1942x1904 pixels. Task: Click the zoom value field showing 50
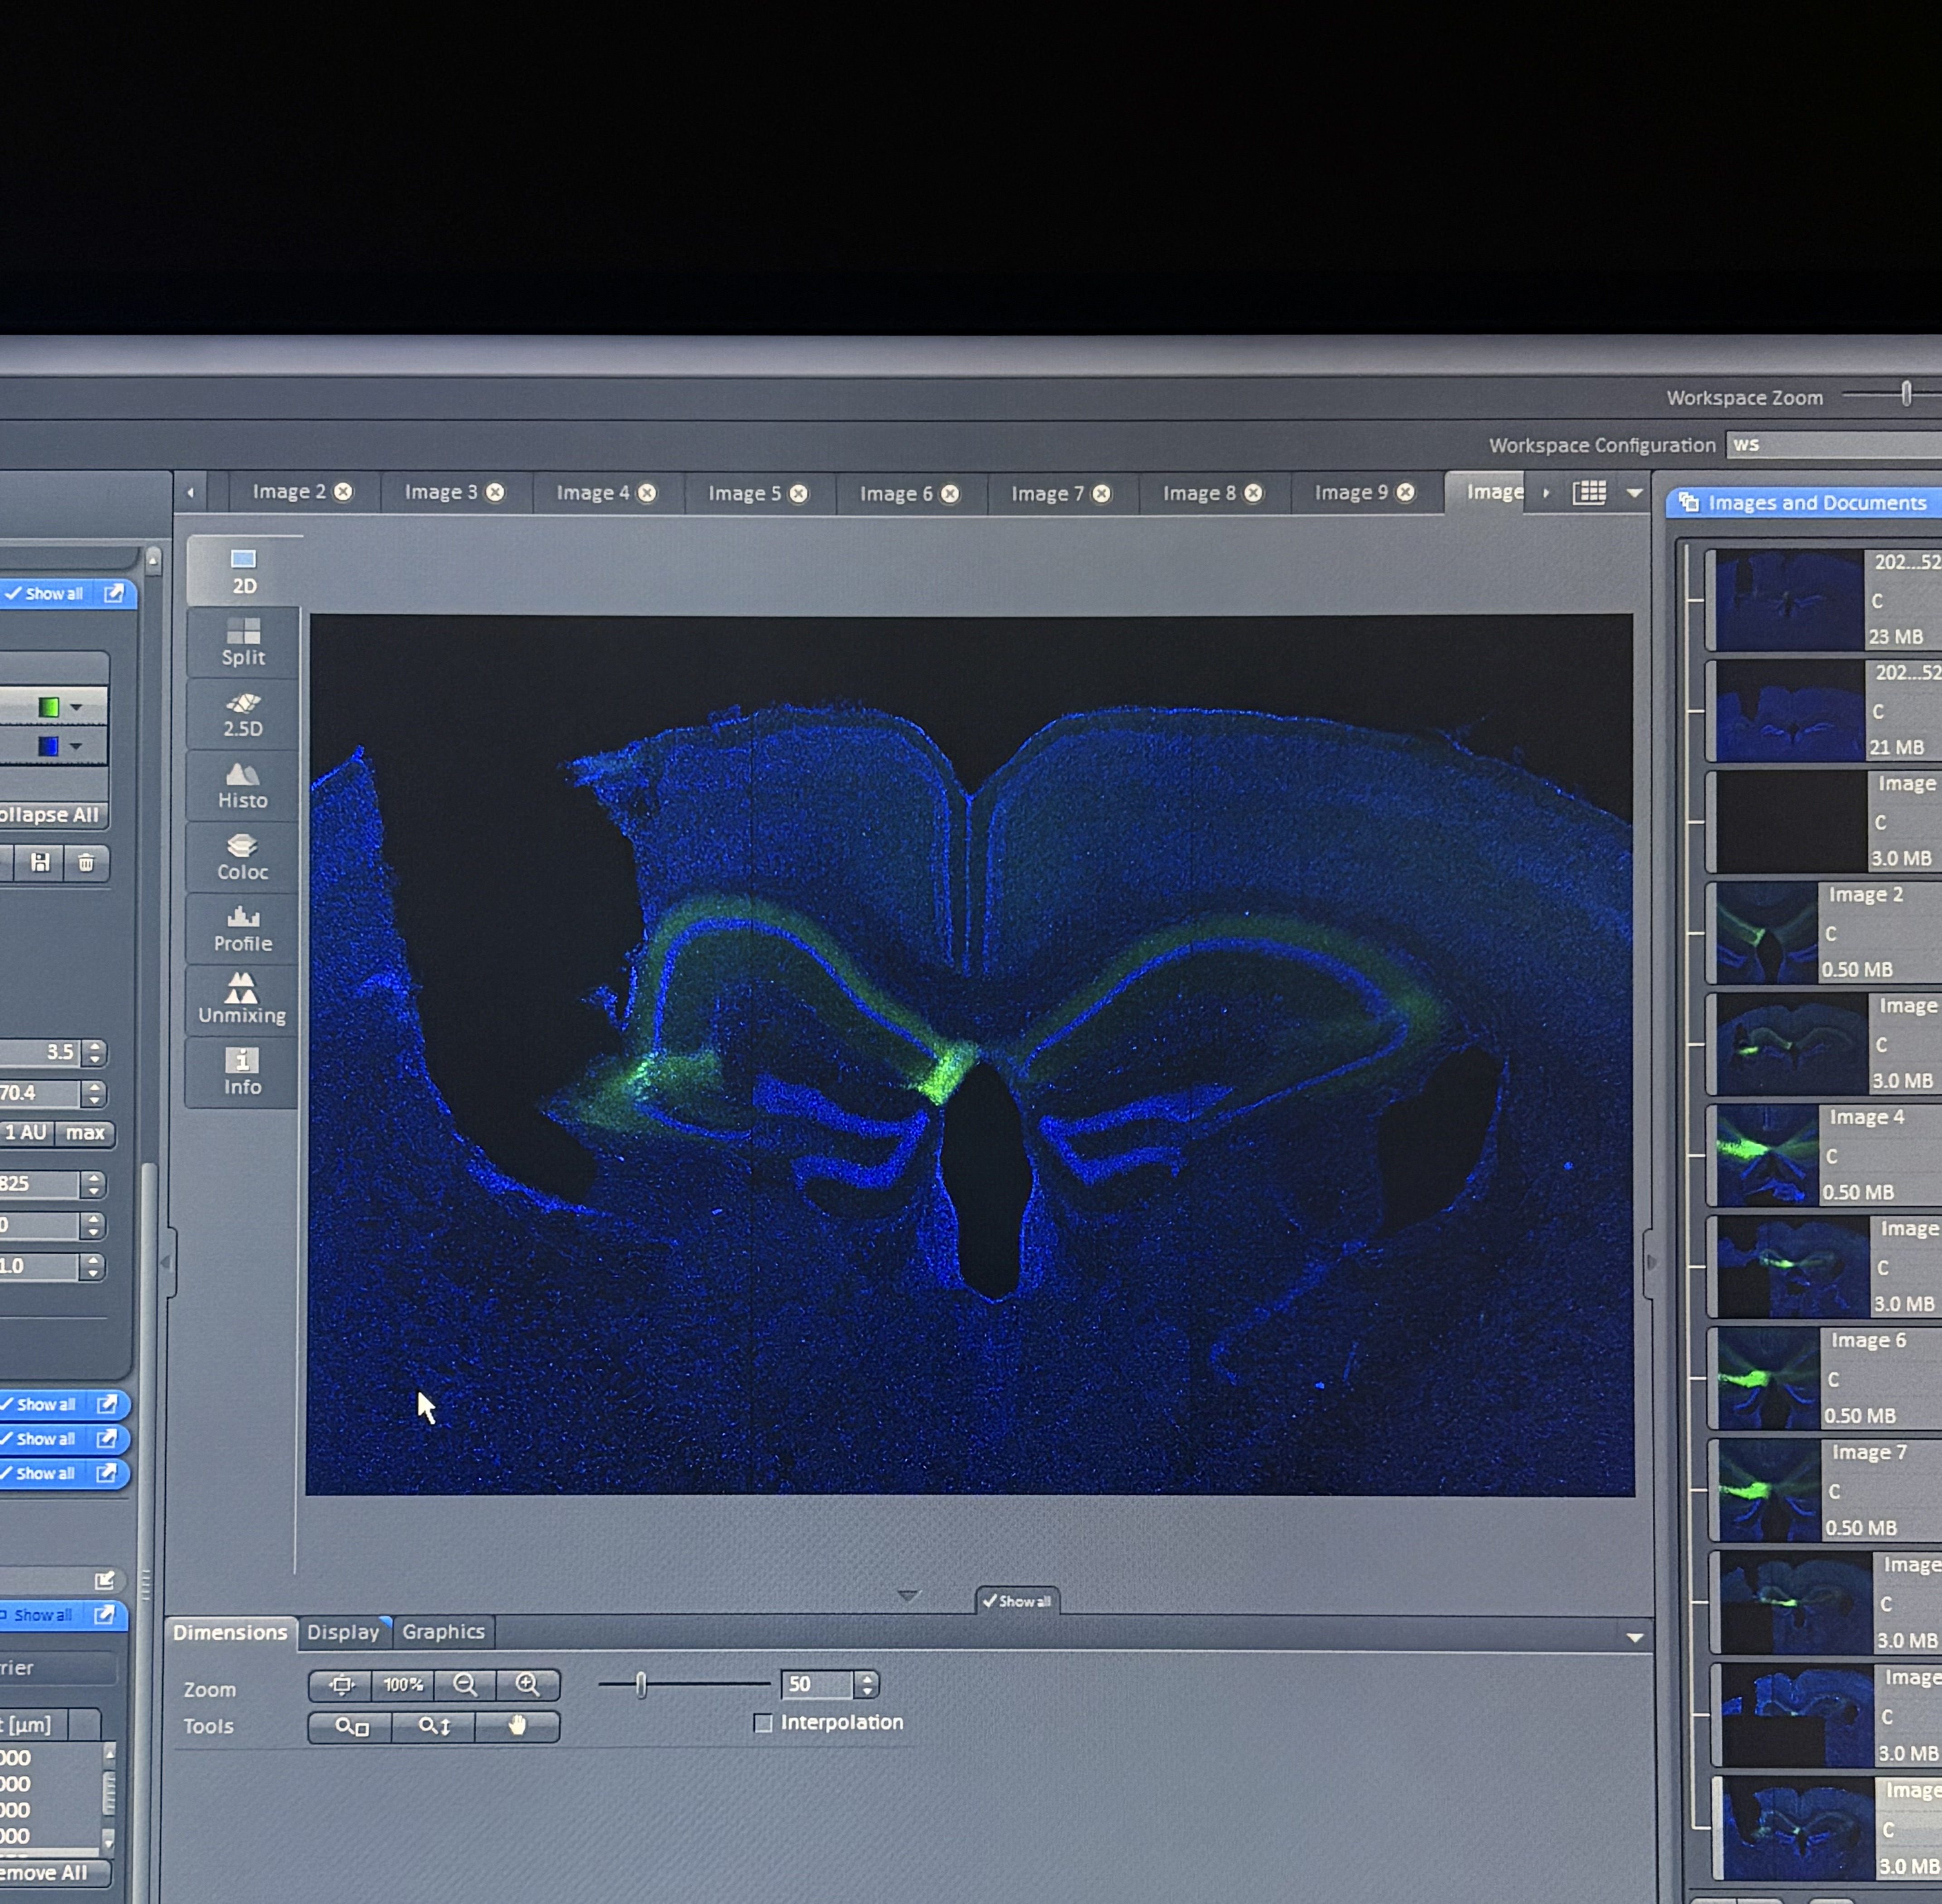(x=818, y=1685)
